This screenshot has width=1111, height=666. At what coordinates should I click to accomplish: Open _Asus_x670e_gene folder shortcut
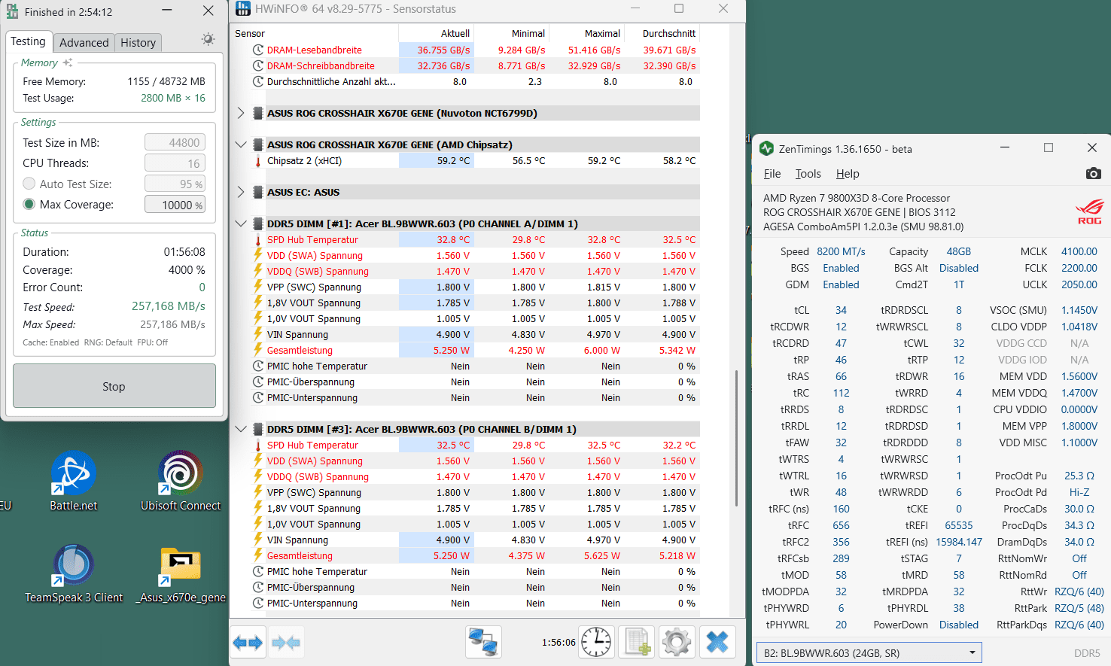point(181,573)
